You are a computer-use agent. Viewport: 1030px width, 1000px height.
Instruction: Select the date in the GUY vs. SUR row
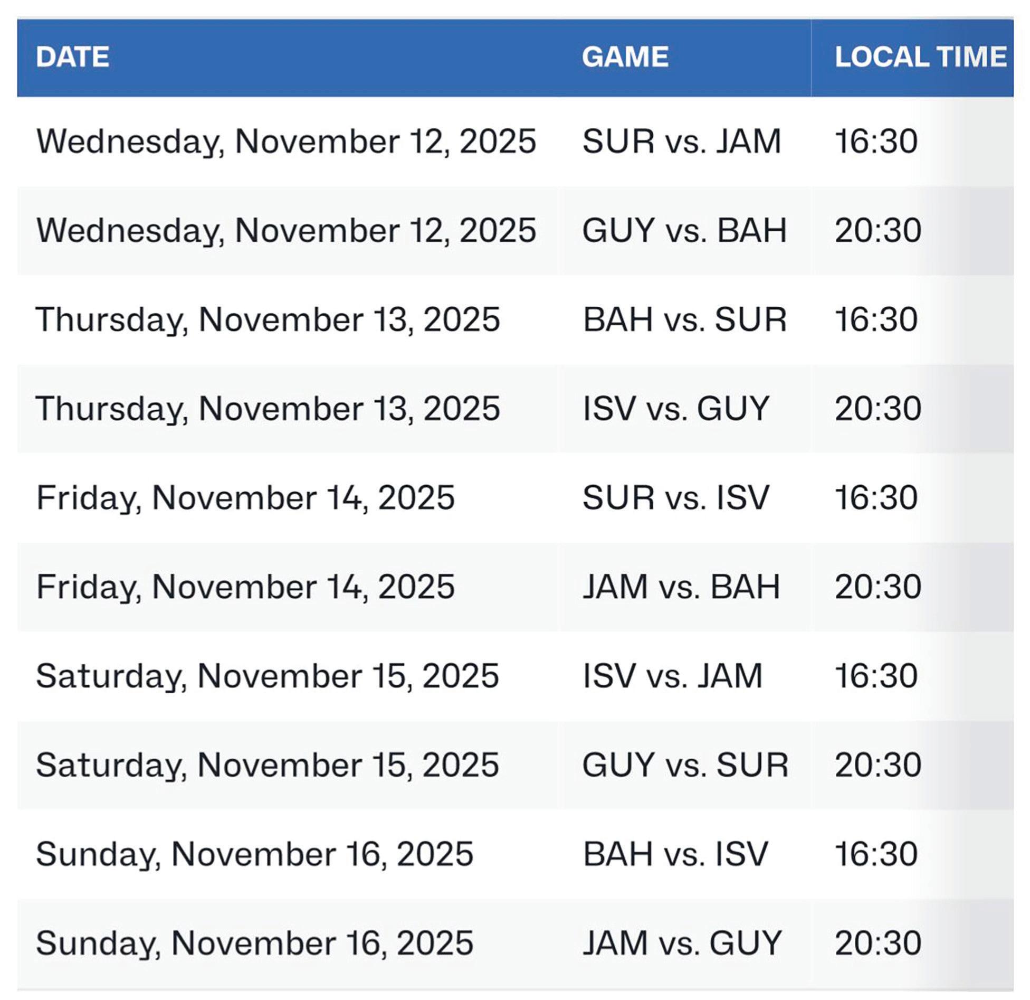tap(267, 765)
